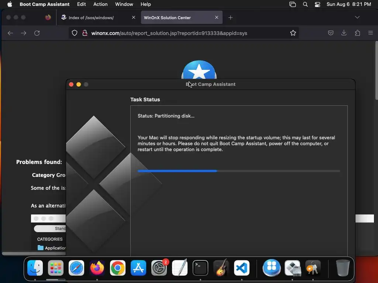Open the App Store Dock icon
The height and width of the screenshot is (283, 378).
point(138,268)
